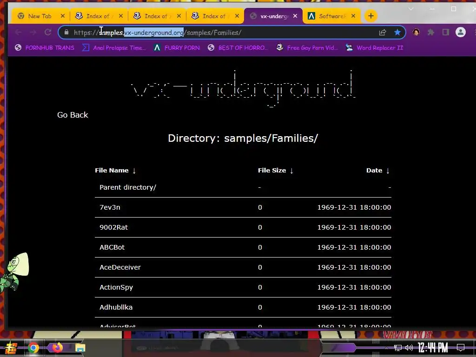View site security lock icon
Screen dimensions: 476x357
click(66, 32)
